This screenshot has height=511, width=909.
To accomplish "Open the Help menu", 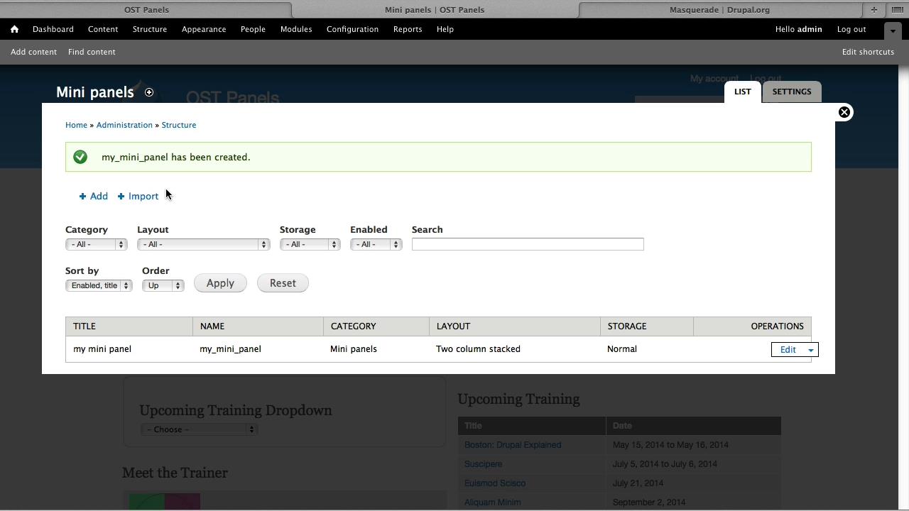I will coord(445,29).
